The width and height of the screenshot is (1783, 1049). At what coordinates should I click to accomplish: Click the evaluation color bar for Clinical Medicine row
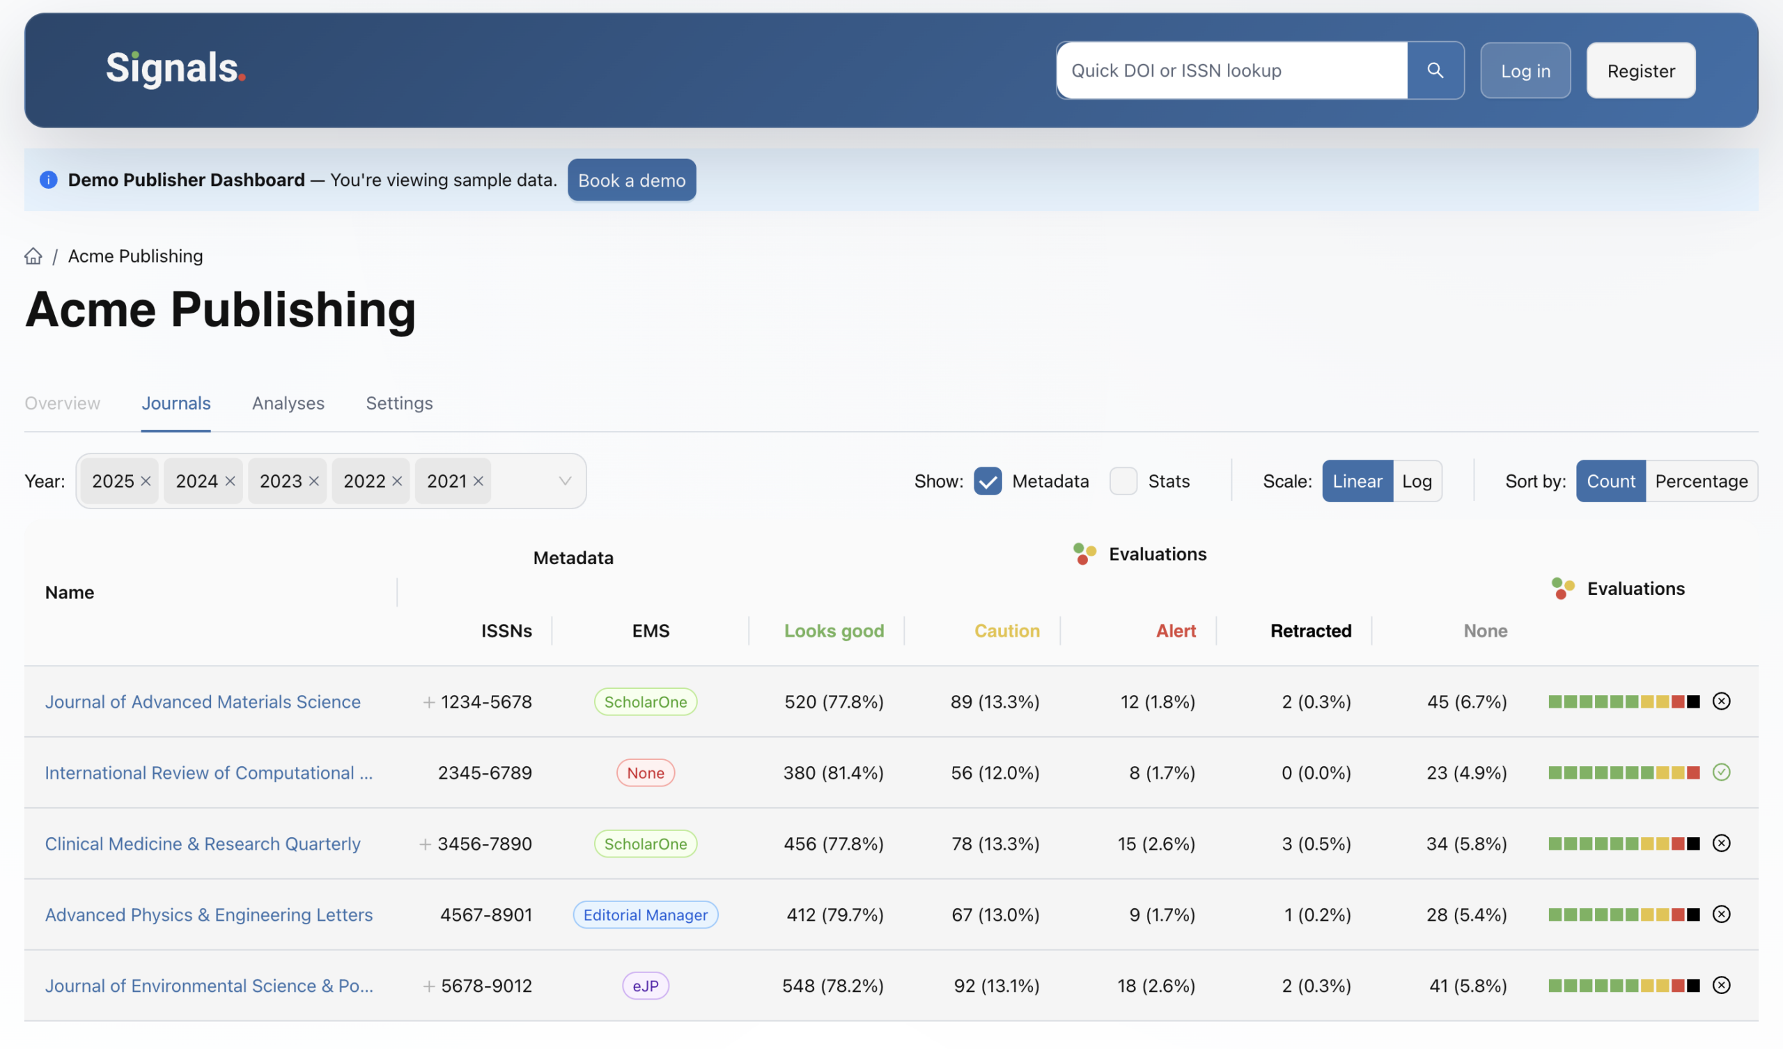coord(1624,844)
